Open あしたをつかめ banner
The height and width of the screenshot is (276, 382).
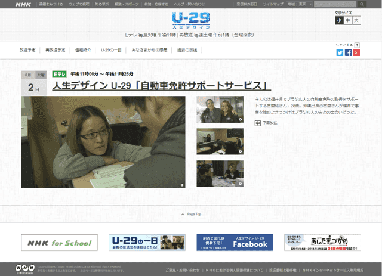[x=322, y=243]
